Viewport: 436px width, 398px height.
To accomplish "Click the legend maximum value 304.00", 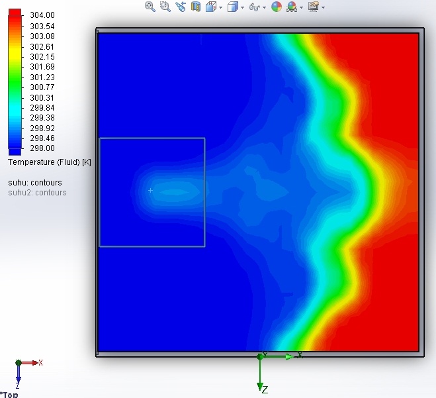I will pyautogui.click(x=42, y=15).
